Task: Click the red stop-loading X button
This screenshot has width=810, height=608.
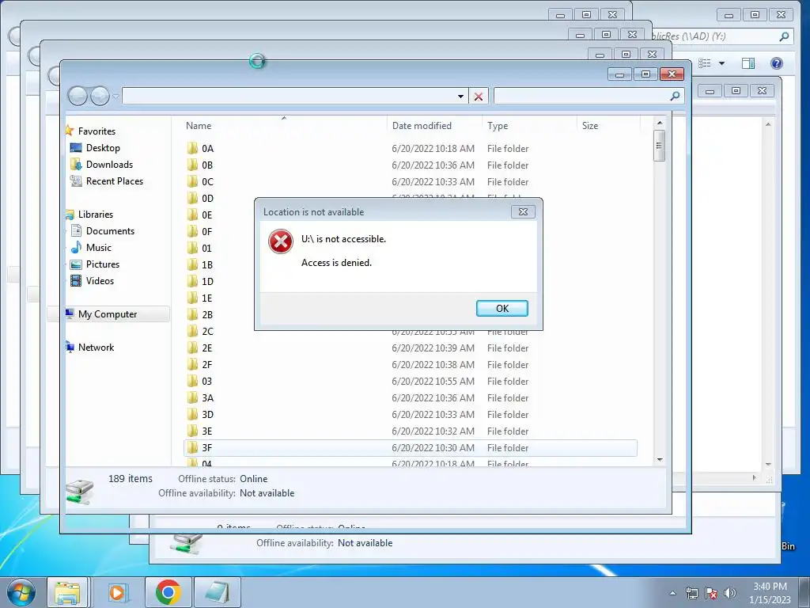Action: tap(479, 96)
